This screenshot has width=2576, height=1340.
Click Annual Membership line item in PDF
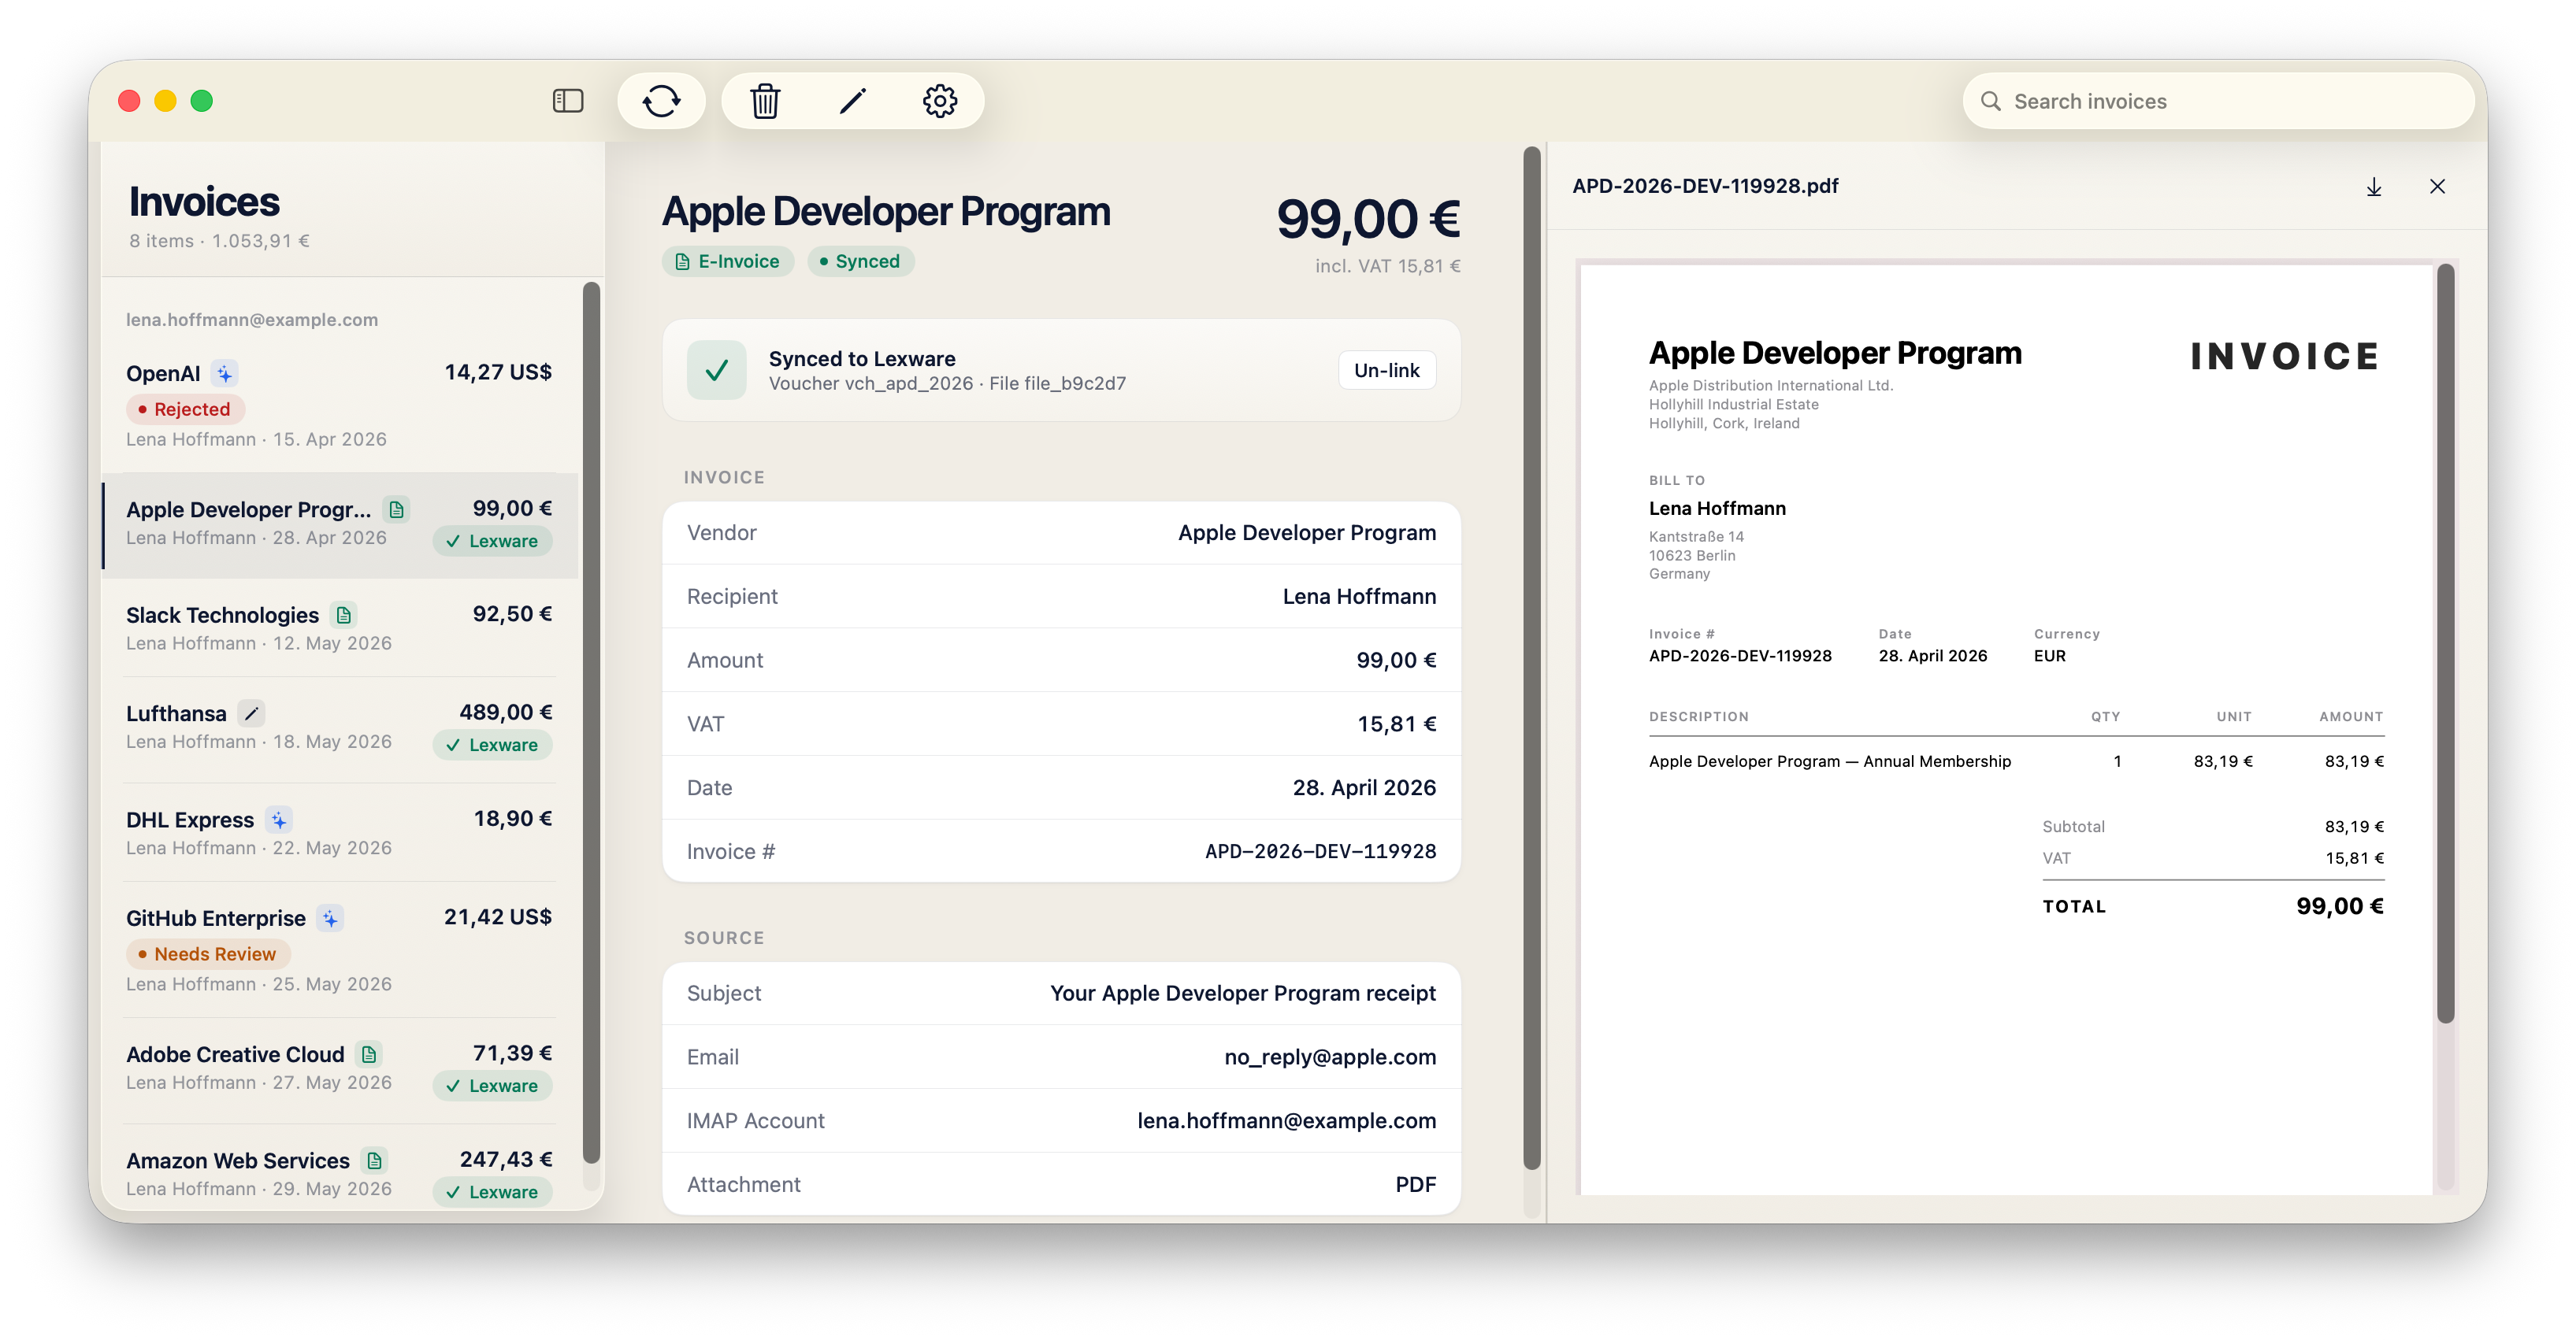pos(1829,761)
